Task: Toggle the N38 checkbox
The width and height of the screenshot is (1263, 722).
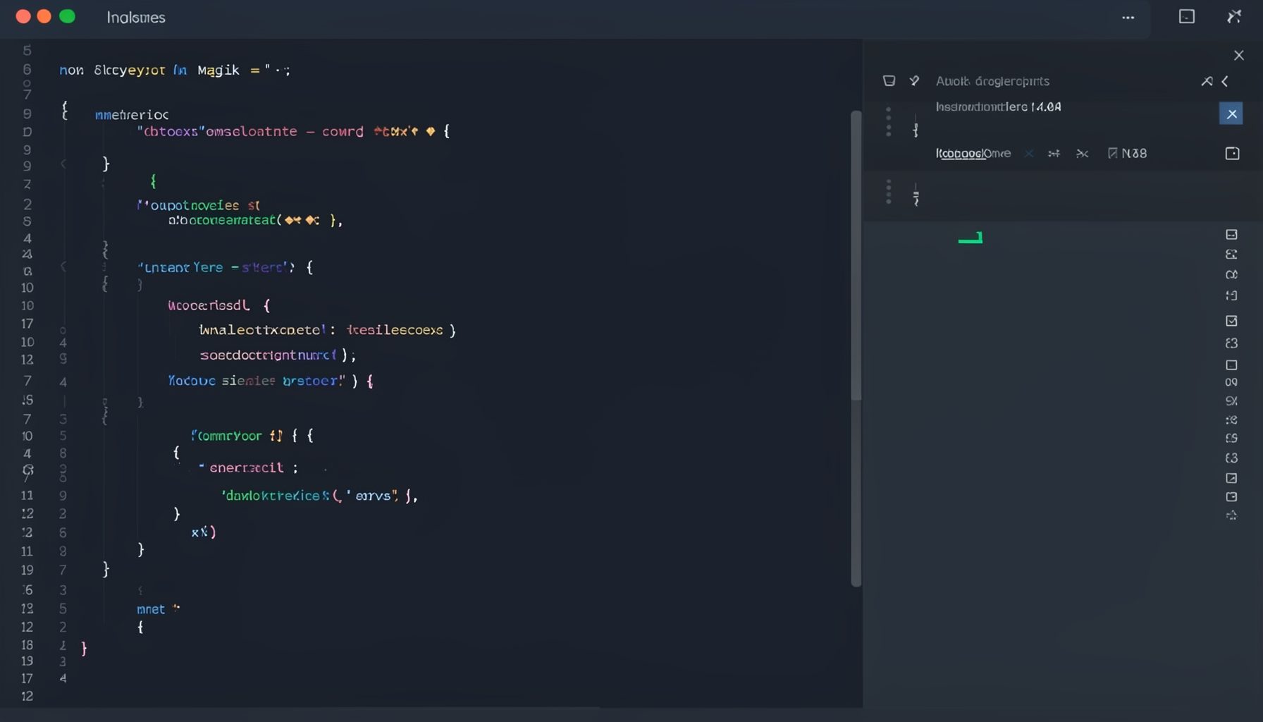Action: [1112, 154]
